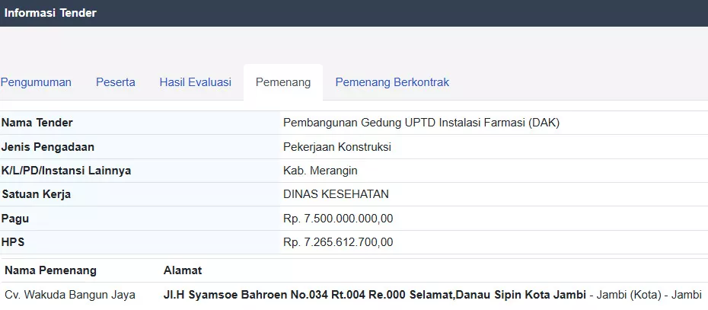Viewport: 708px width, 310px height.
Task: Click the Alamat column header
Action: [183, 270]
